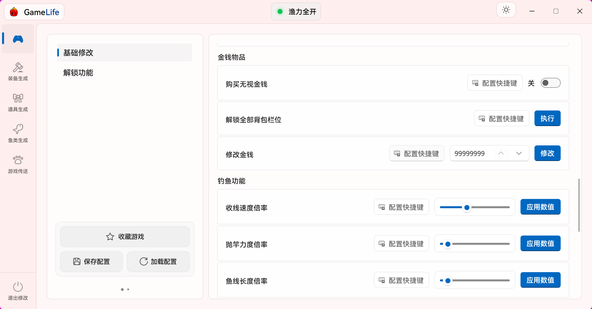
Task: Click the 收线速度倍率 slider track
Action: tap(475, 207)
